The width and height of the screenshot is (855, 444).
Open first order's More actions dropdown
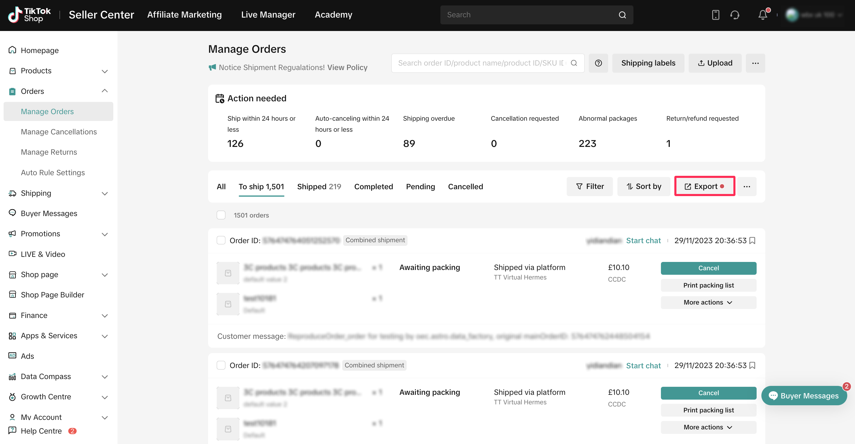point(708,302)
